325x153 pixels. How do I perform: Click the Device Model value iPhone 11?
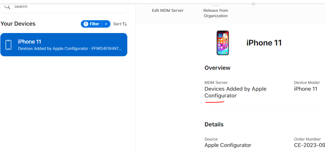(305, 89)
